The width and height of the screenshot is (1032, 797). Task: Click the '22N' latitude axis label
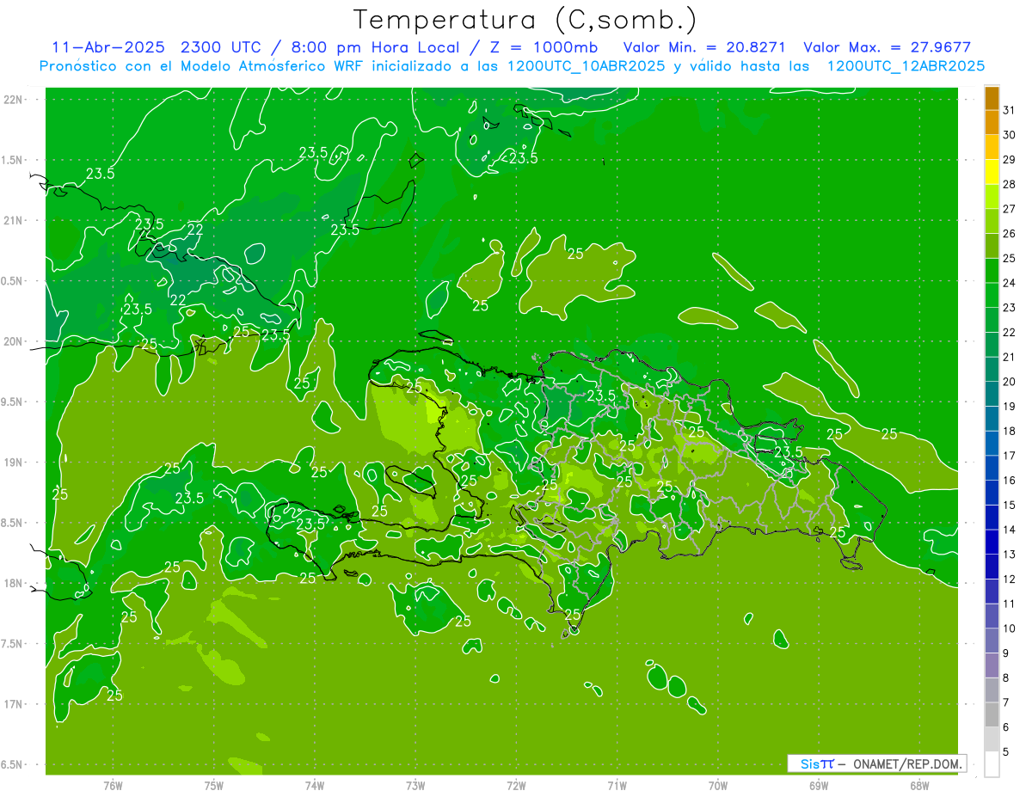tap(13, 100)
